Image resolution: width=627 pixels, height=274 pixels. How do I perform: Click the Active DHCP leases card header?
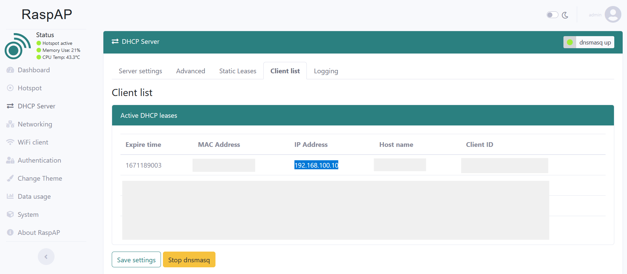pos(363,115)
